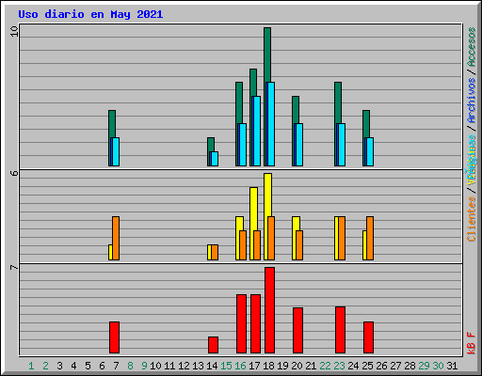
Task: Select the 'Accesos' legend label
Action: pyautogui.click(x=472, y=47)
